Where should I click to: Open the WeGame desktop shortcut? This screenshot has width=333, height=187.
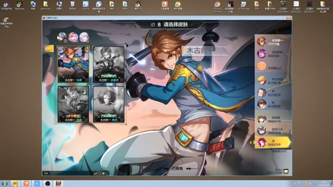[x=20, y=5]
